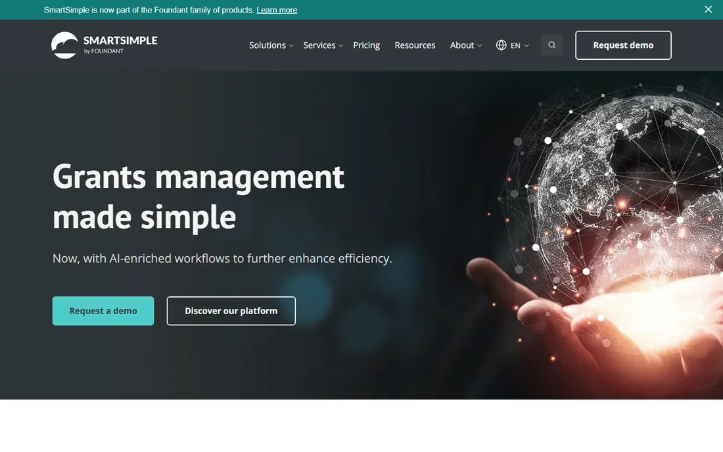Open the EN language dropdown
Screen dimensions: 723x452
pos(520,45)
